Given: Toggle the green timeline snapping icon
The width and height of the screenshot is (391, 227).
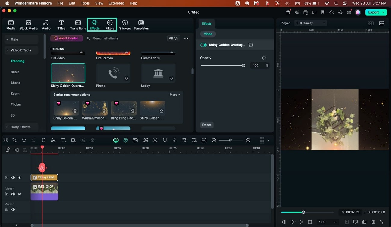Looking at the screenshot, I should (125, 140).
